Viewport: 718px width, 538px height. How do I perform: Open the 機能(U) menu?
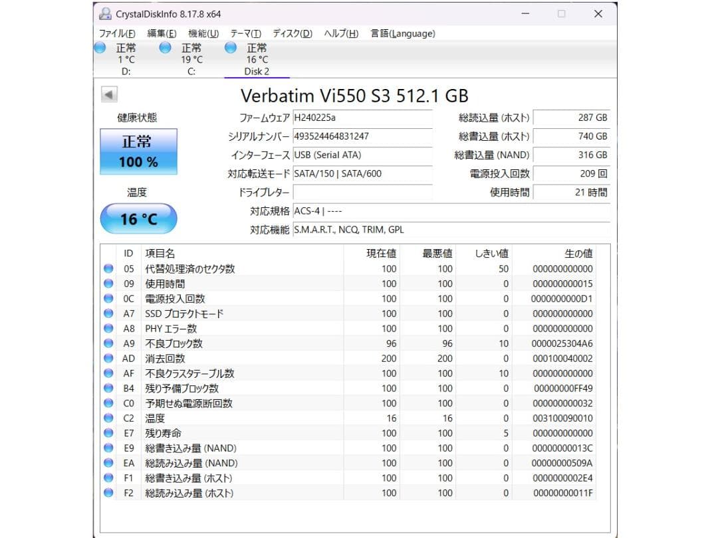point(203,33)
